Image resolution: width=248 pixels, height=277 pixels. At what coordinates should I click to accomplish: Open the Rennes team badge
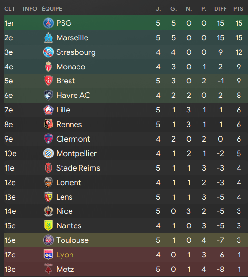(x=48, y=124)
